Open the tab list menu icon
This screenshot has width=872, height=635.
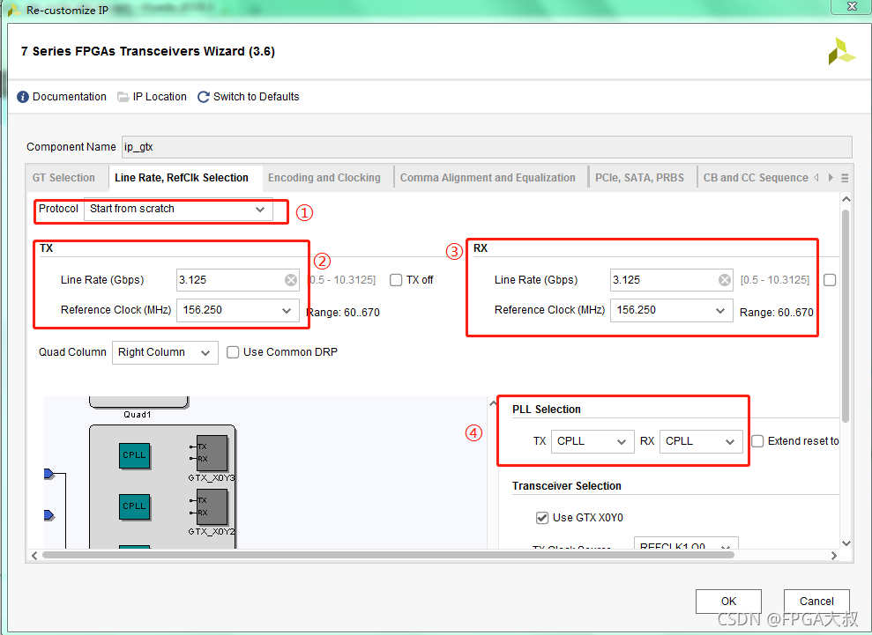click(x=845, y=178)
